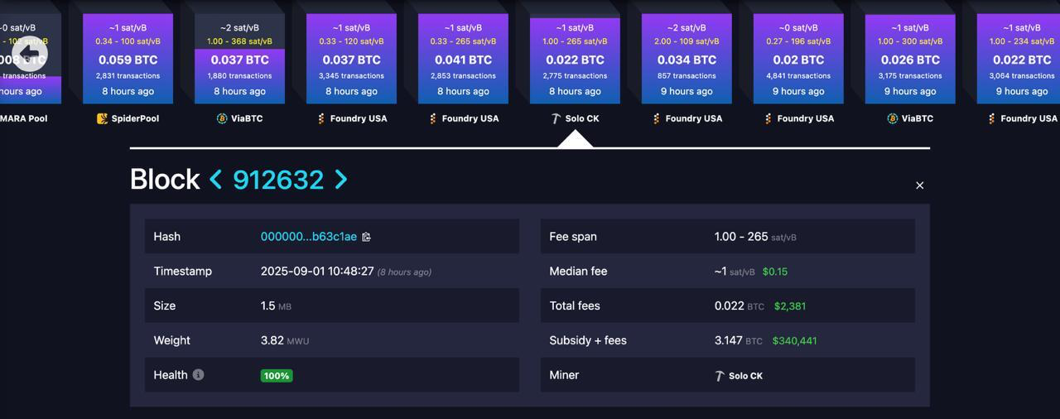Open Solo CK miner link in details
1060x419 pixels.
click(745, 376)
